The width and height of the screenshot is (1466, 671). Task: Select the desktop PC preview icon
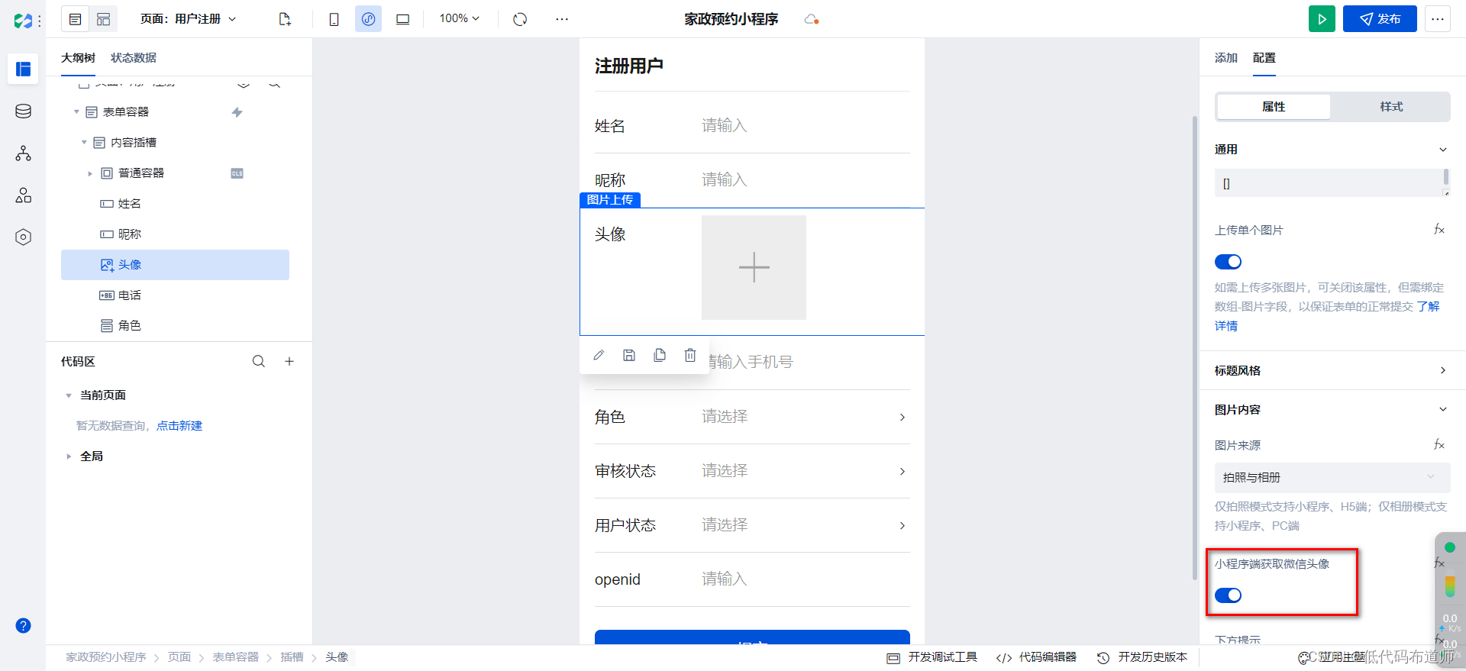click(402, 19)
